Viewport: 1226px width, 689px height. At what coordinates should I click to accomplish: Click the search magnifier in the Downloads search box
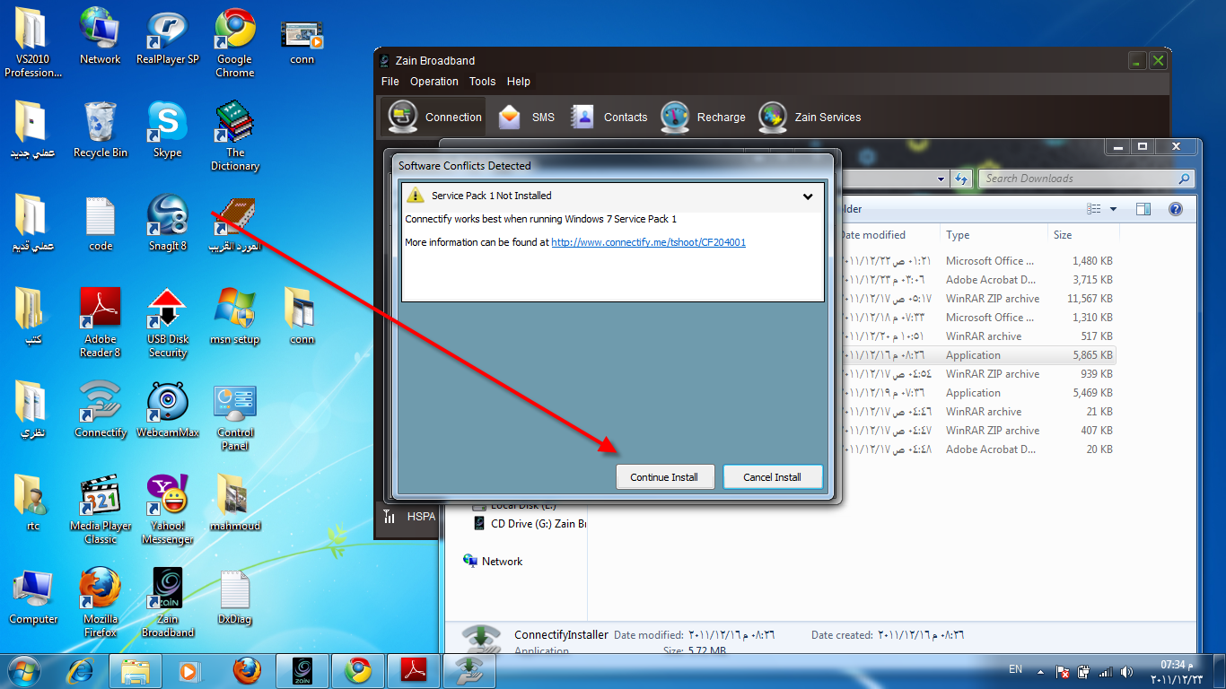click(1185, 179)
